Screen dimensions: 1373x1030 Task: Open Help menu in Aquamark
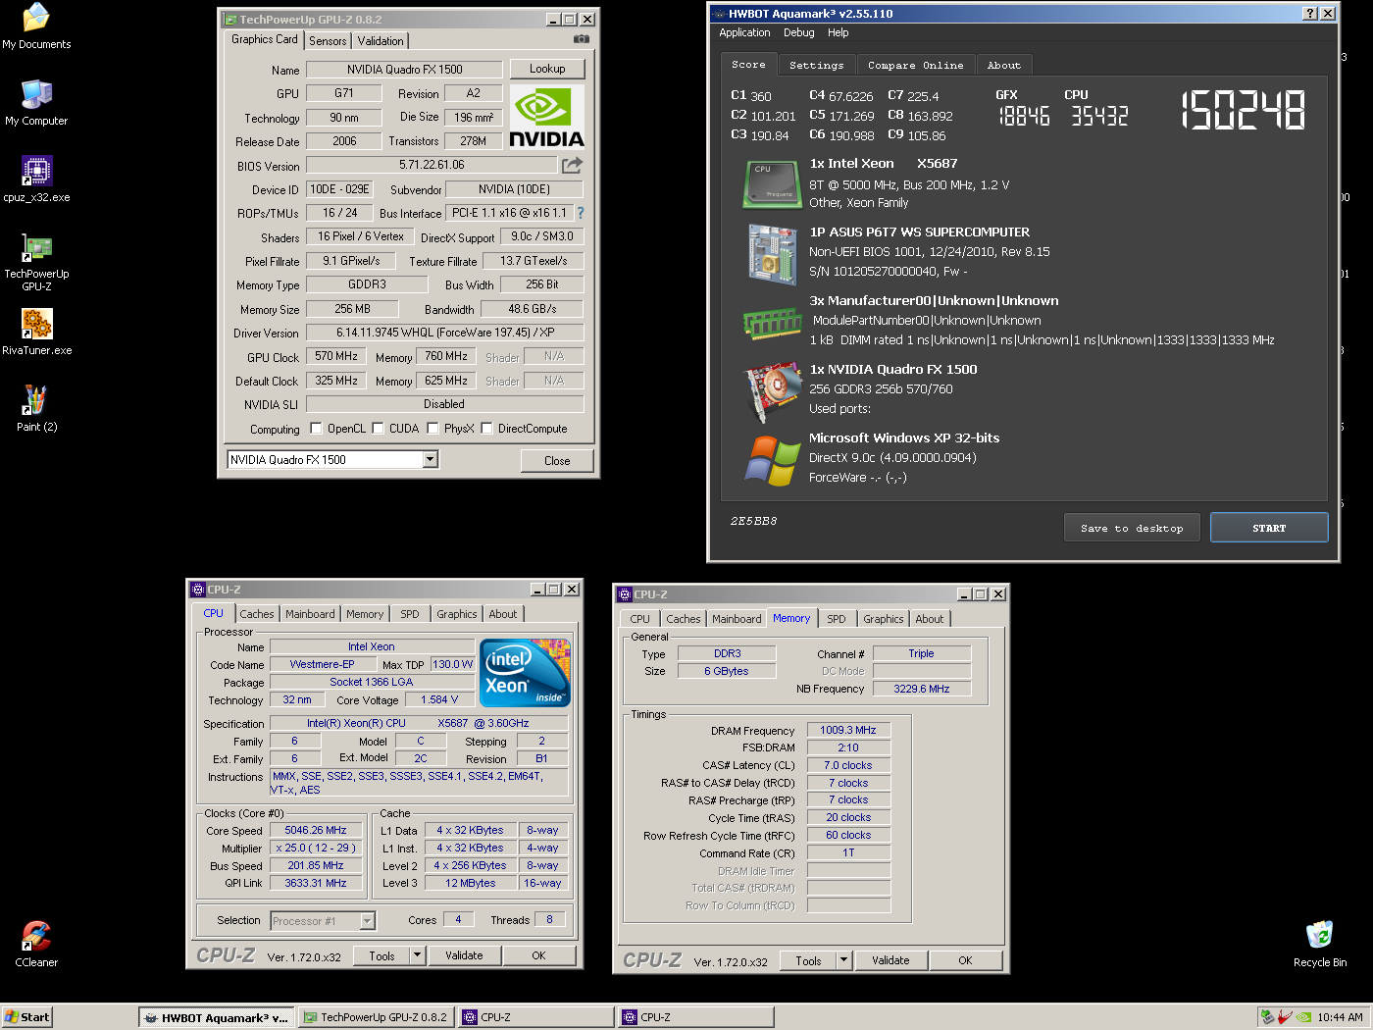coord(838,32)
